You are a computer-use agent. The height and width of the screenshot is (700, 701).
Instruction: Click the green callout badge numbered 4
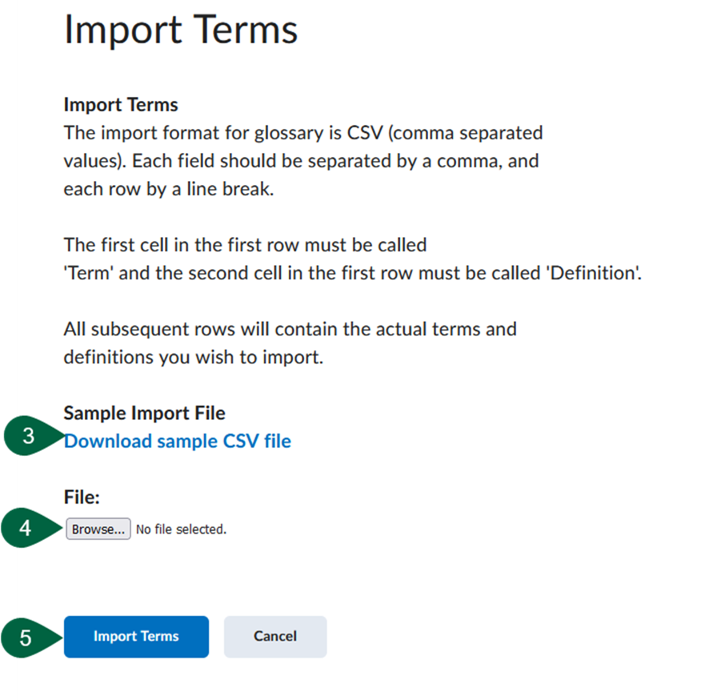[x=25, y=528]
